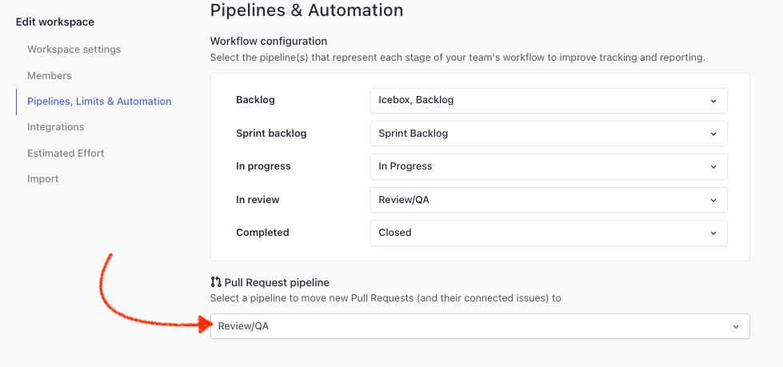Go to Workspace settings

coord(74,50)
